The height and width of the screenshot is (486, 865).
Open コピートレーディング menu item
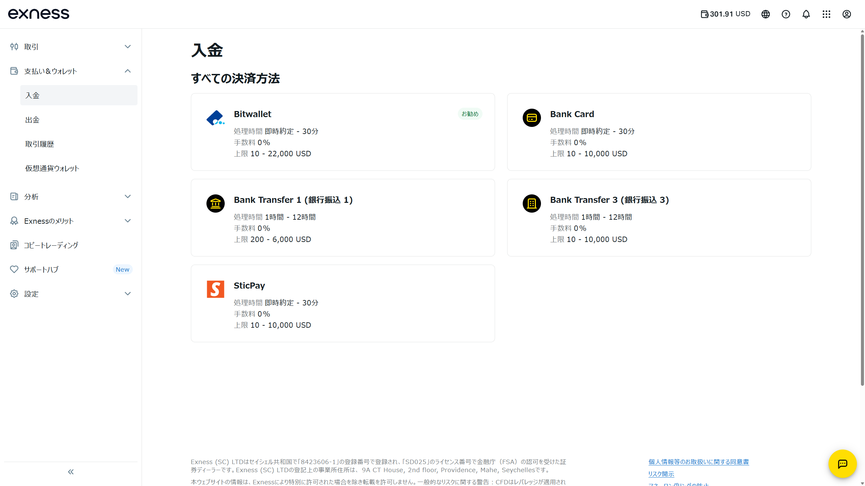pos(71,245)
